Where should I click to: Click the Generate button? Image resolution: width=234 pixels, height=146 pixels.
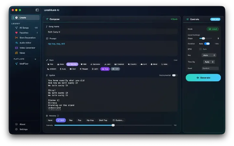(x=203, y=78)
